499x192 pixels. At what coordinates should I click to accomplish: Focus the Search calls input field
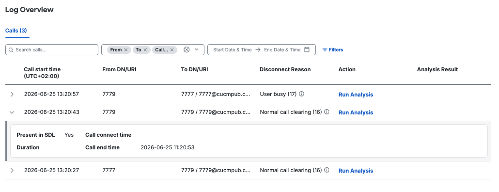52,49
